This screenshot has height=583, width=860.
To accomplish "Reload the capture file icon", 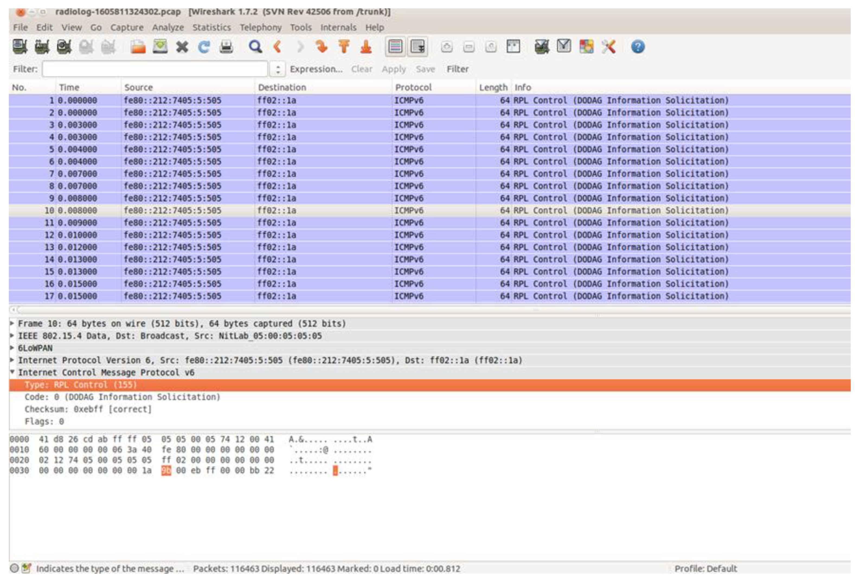I will click(204, 47).
